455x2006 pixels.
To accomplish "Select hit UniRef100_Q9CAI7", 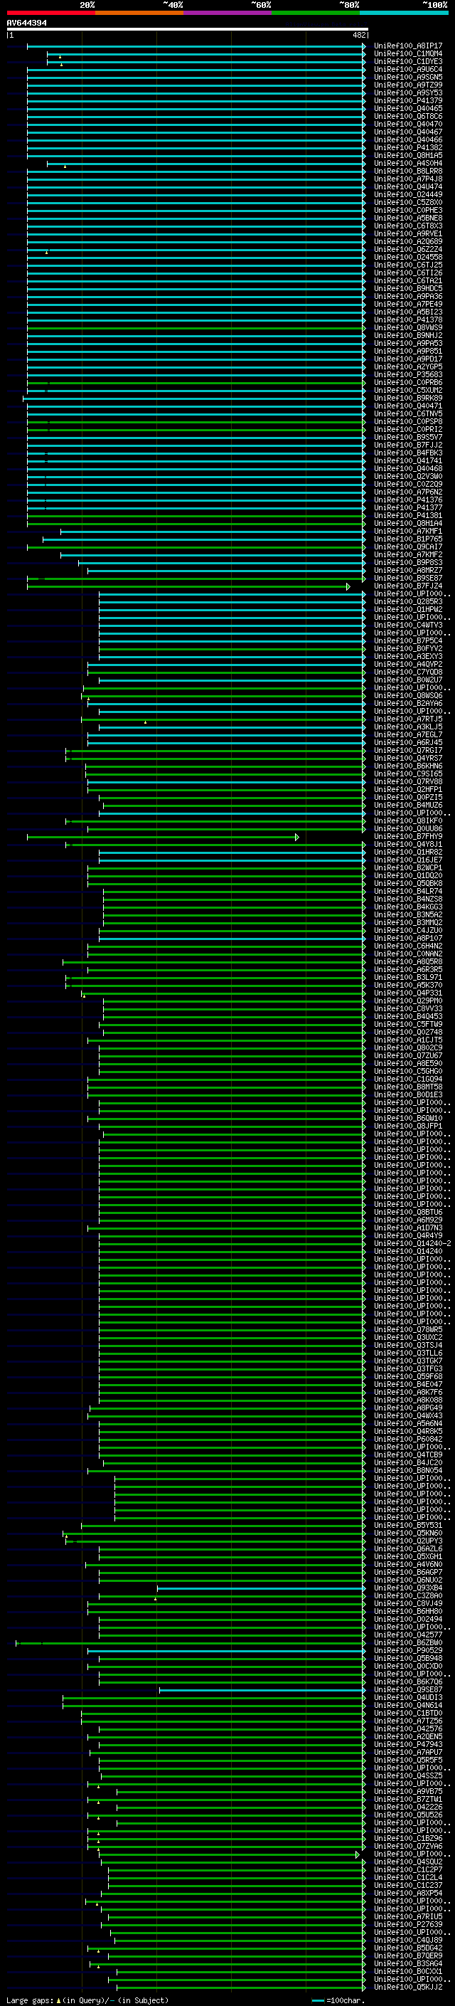I will tap(407, 547).
